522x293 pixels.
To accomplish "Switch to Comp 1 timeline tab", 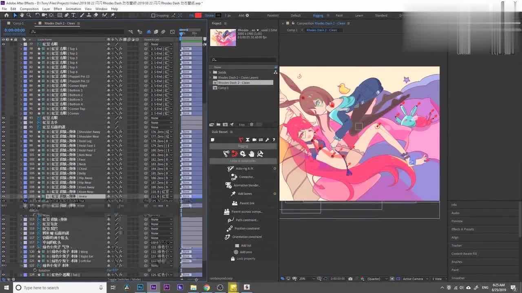I will [x=19, y=23].
